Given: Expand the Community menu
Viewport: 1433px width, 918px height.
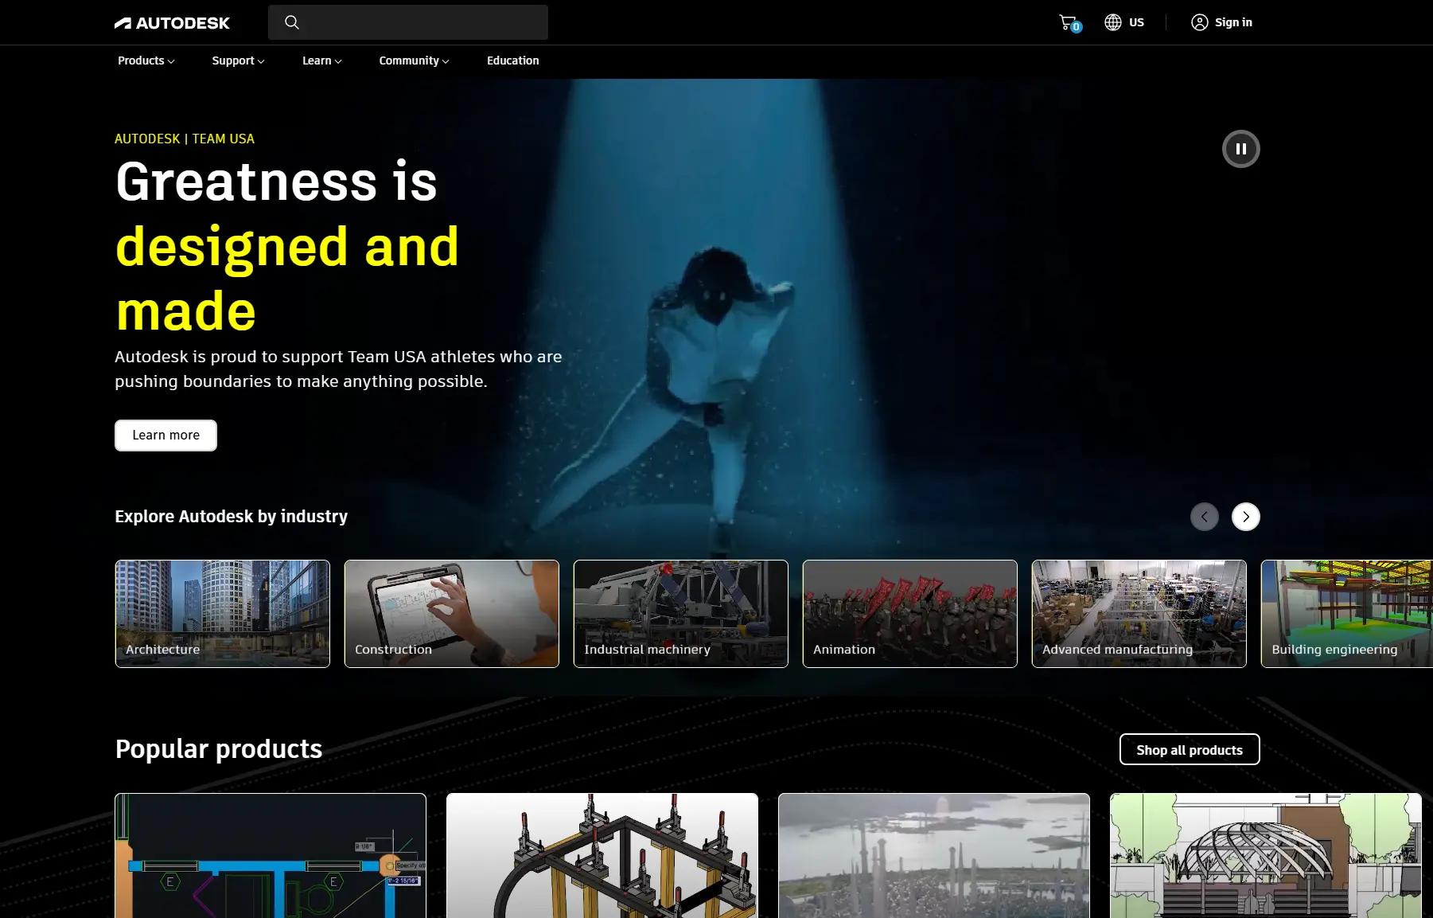Looking at the screenshot, I should 413,61.
